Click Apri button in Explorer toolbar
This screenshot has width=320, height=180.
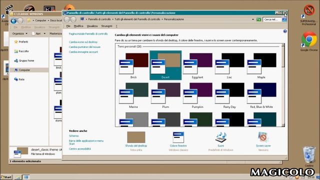36,33
